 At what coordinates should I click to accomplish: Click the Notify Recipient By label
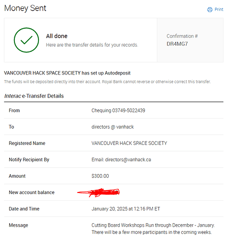click(29, 159)
